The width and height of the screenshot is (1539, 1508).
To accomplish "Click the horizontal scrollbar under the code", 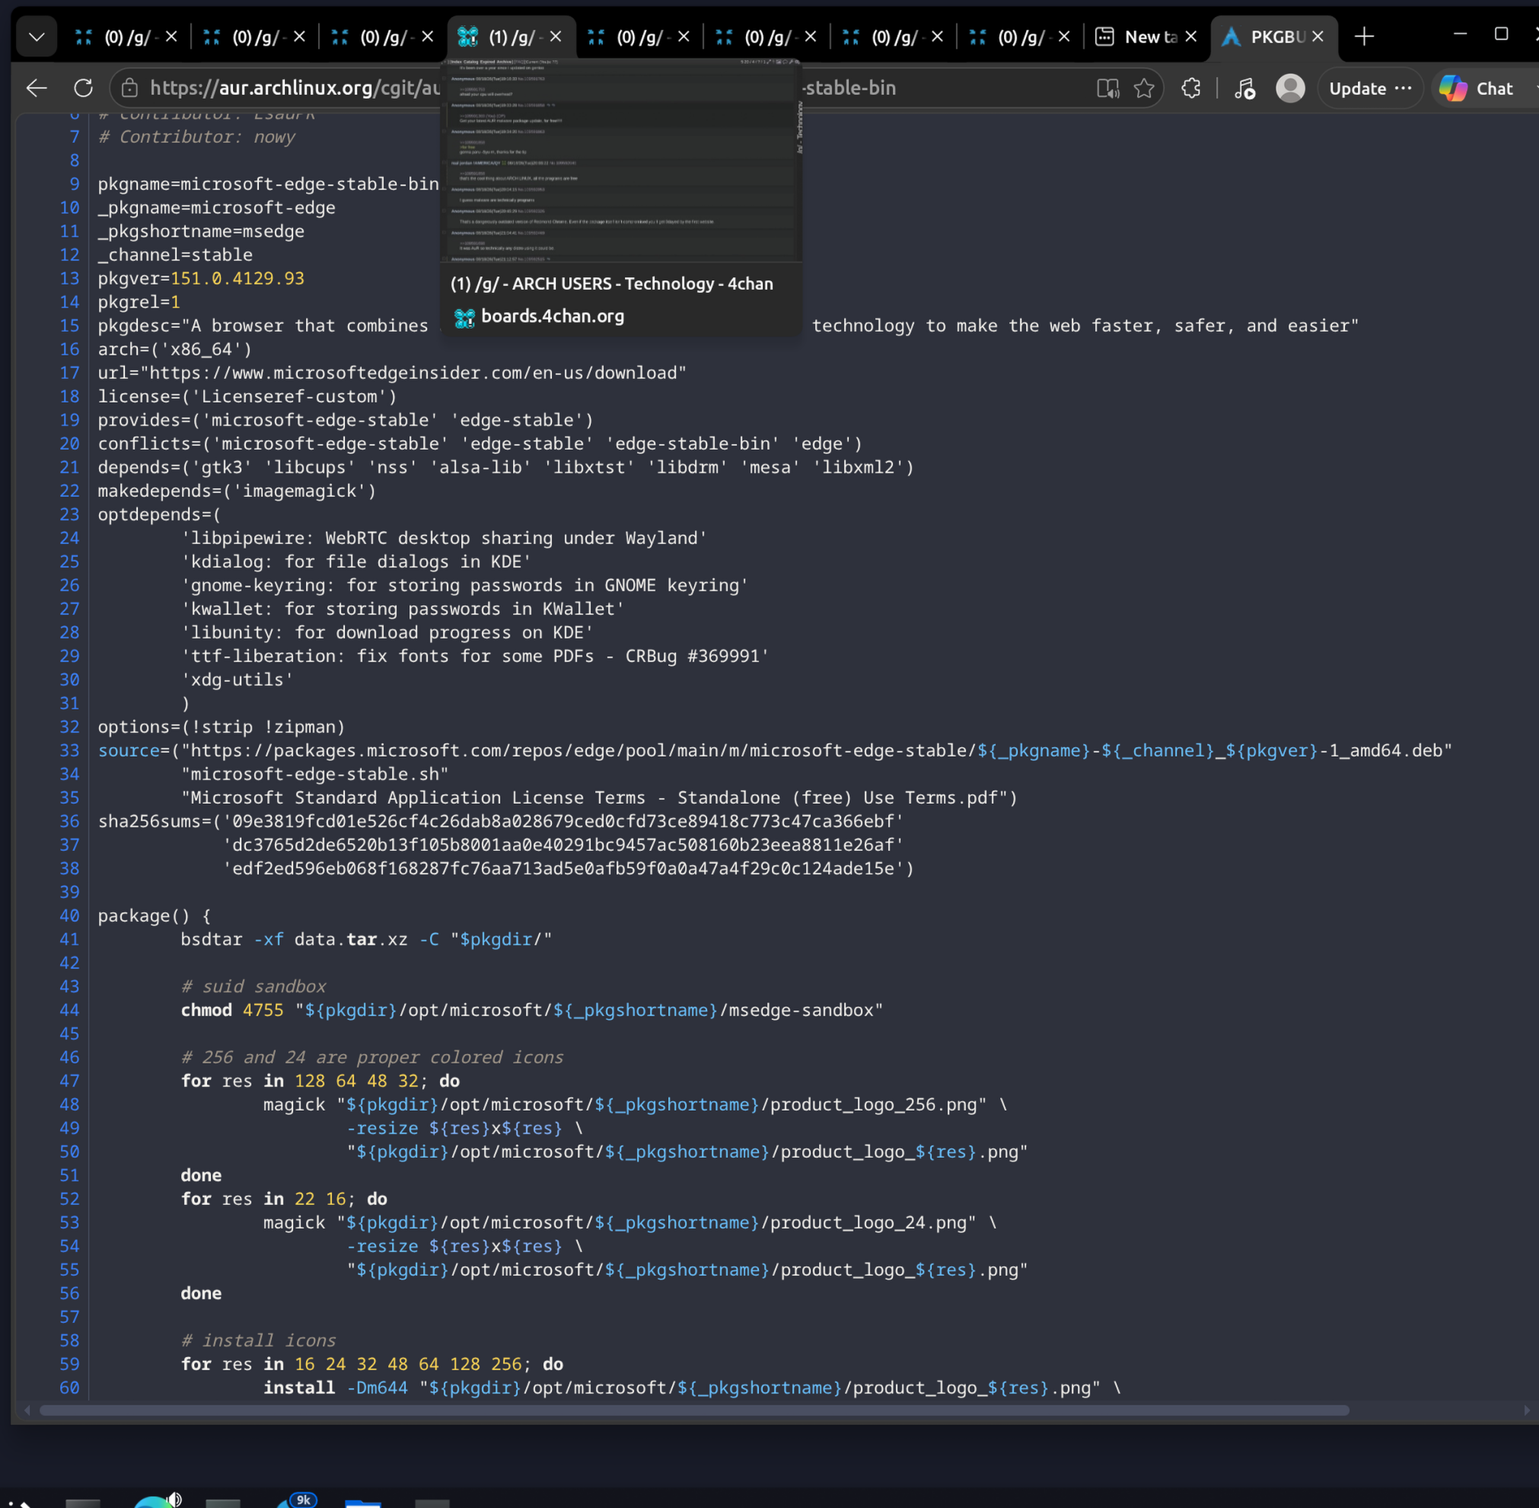I will [x=694, y=1410].
